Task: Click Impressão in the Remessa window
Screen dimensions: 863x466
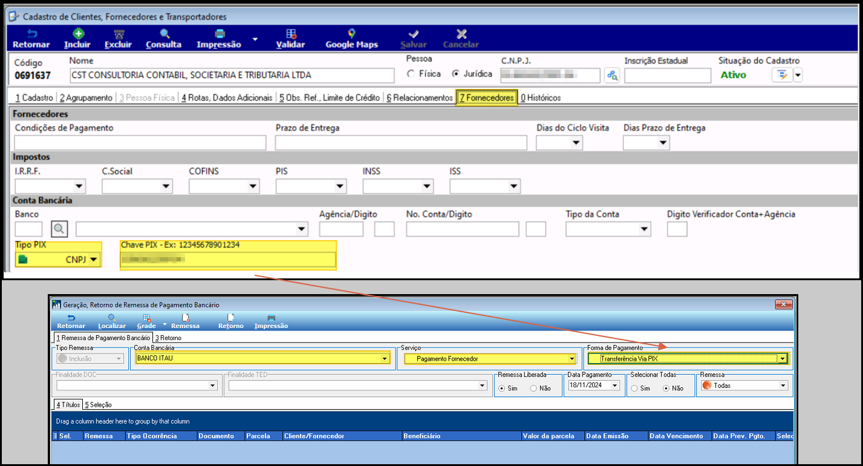Action: pyautogui.click(x=271, y=321)
